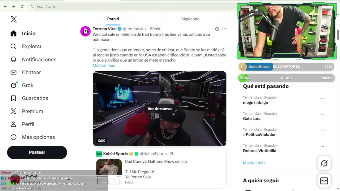Switch to Para ti tab
The width and height of the screenshot is (340, 191).
tap(113, 19)
